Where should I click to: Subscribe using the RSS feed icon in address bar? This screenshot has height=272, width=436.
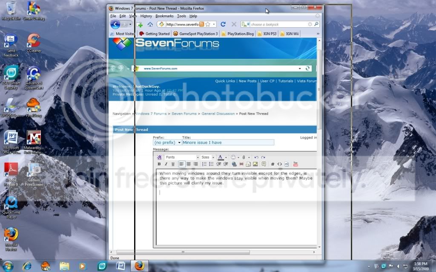coord(201,24)
